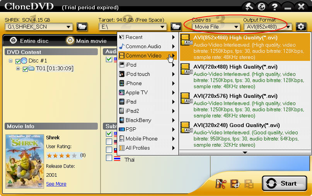Click the Recent menu cursor icon
Viewport: 312px width, 196px height.
(x=122, y=37)
